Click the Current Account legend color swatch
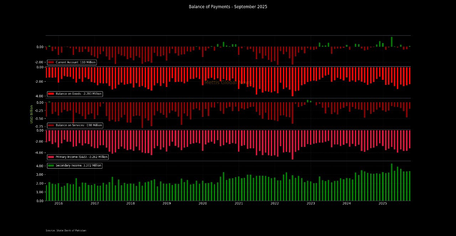456x236 pixels. pyautogui.click(x=51, y=62)
